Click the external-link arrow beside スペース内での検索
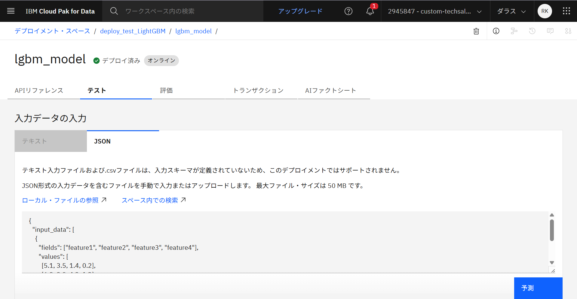The image size is (577, 299). [183, 200]
